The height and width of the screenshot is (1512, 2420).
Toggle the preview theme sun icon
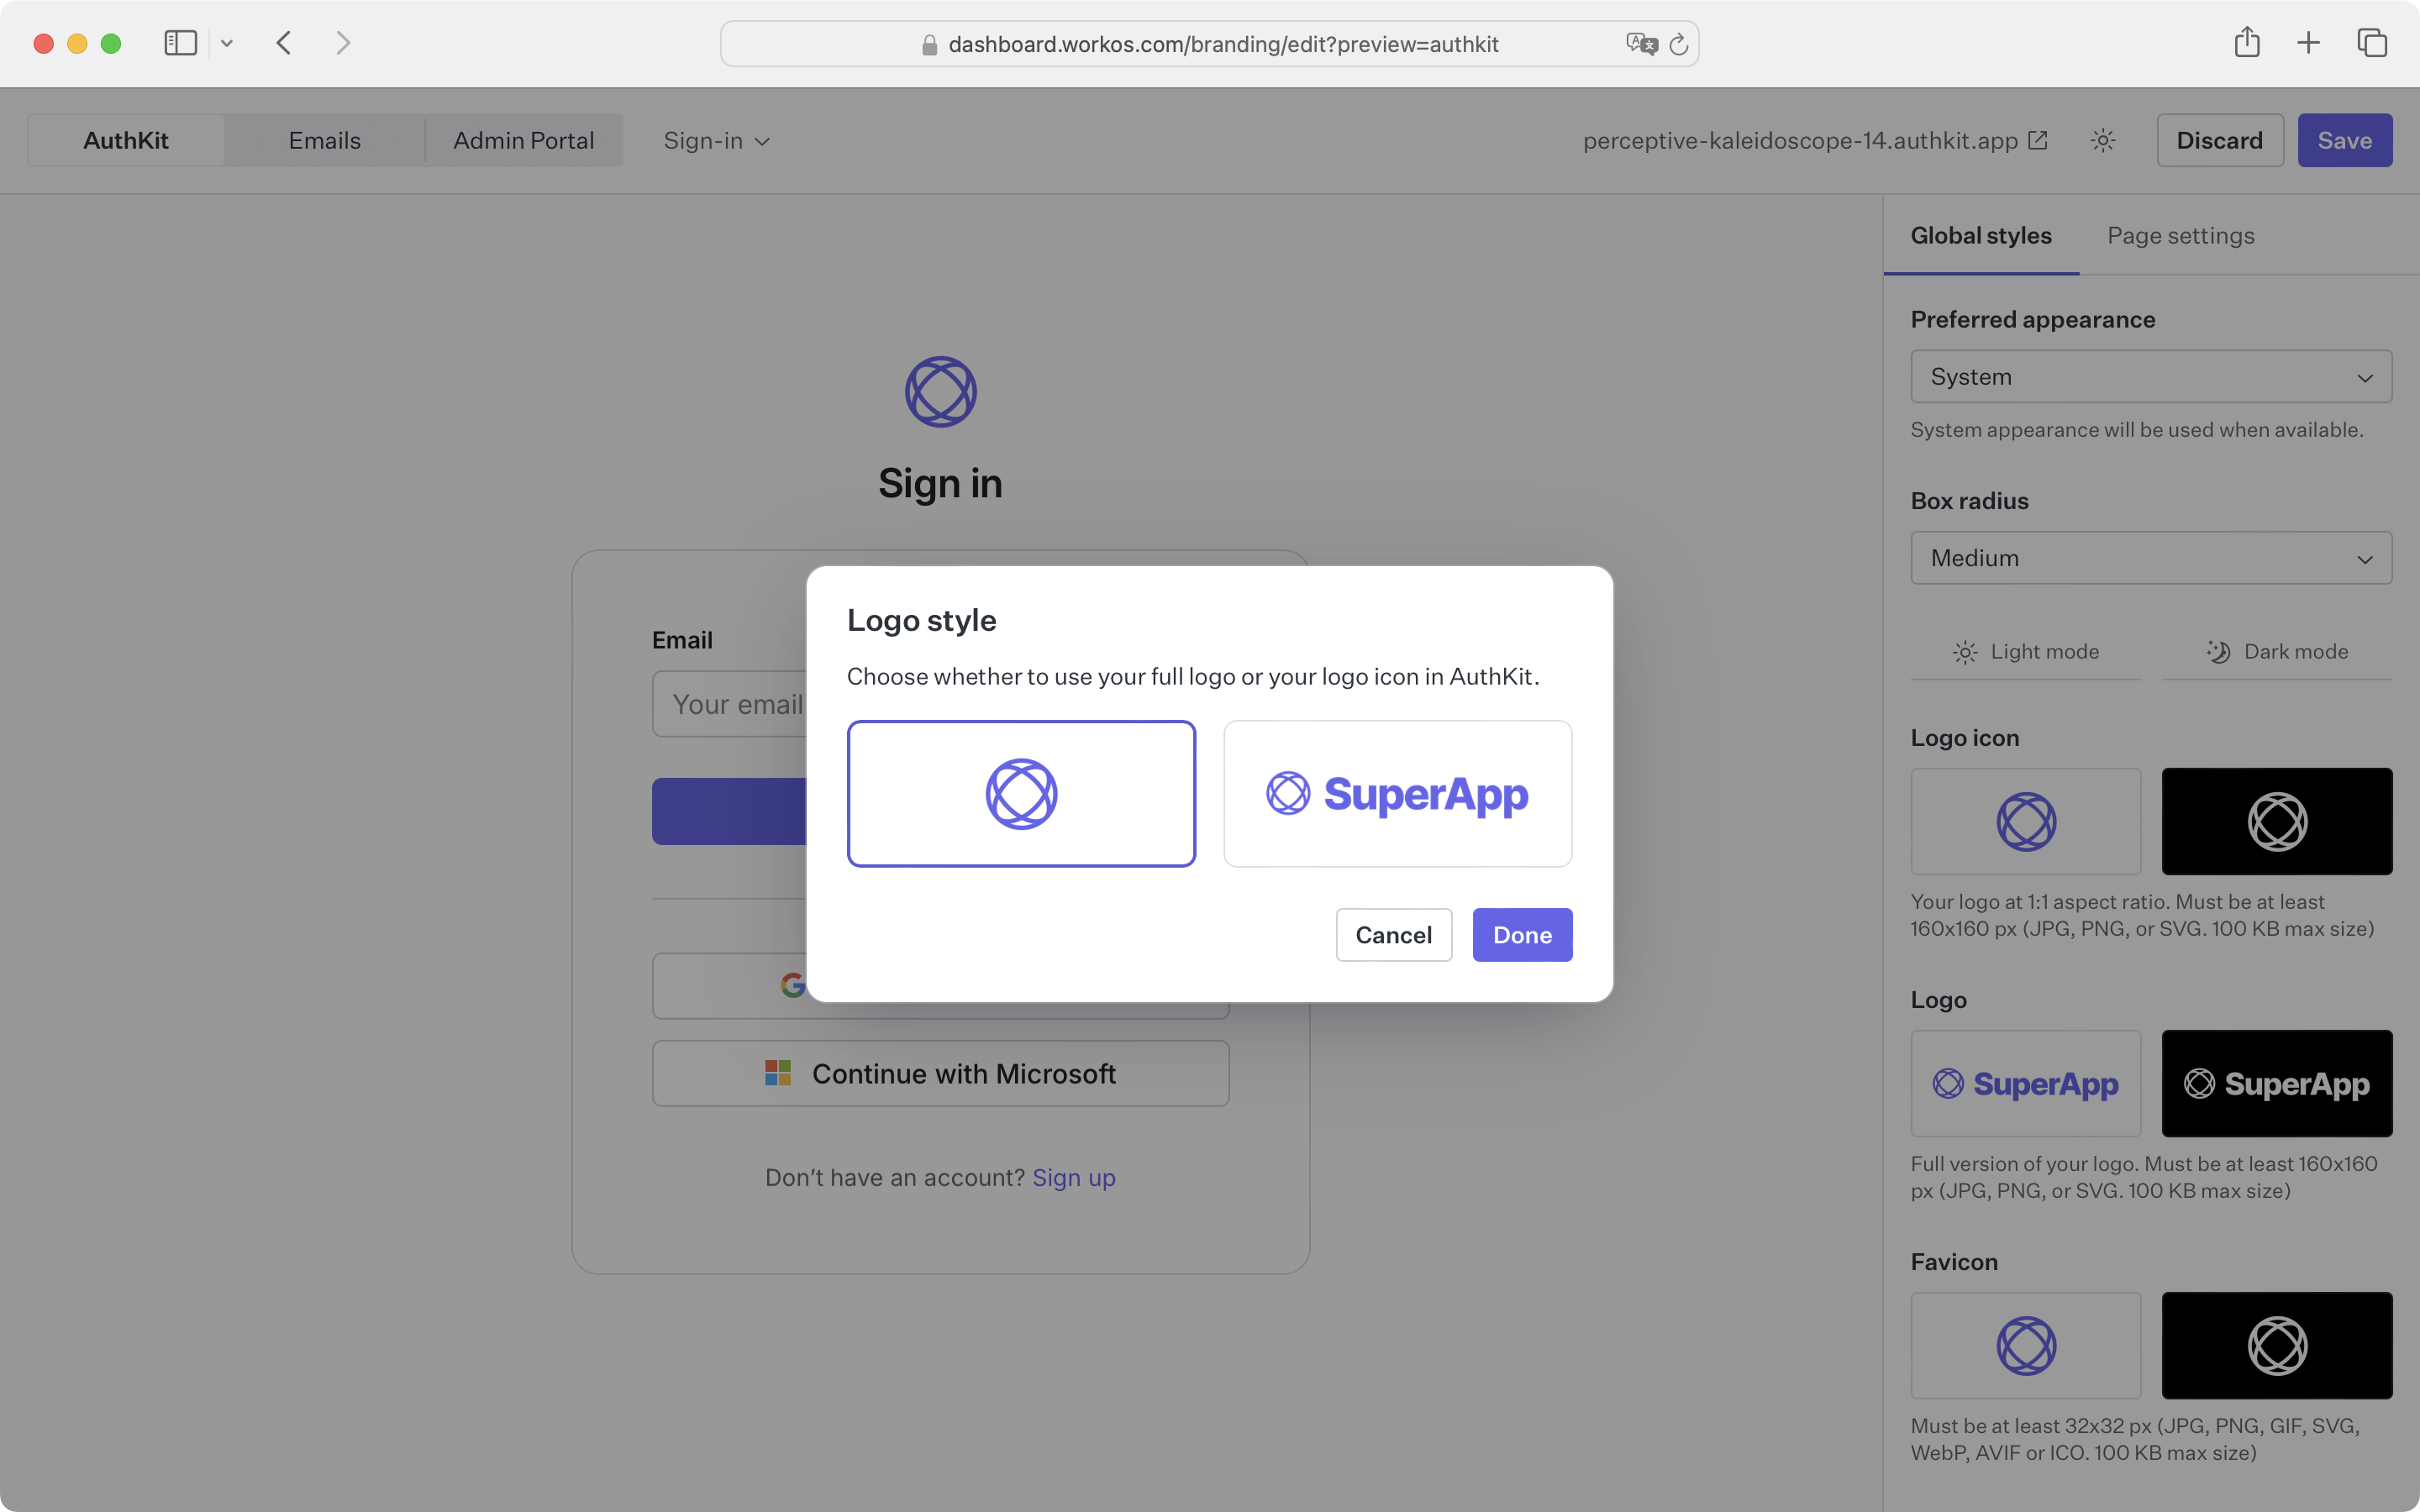point(2103,141)
